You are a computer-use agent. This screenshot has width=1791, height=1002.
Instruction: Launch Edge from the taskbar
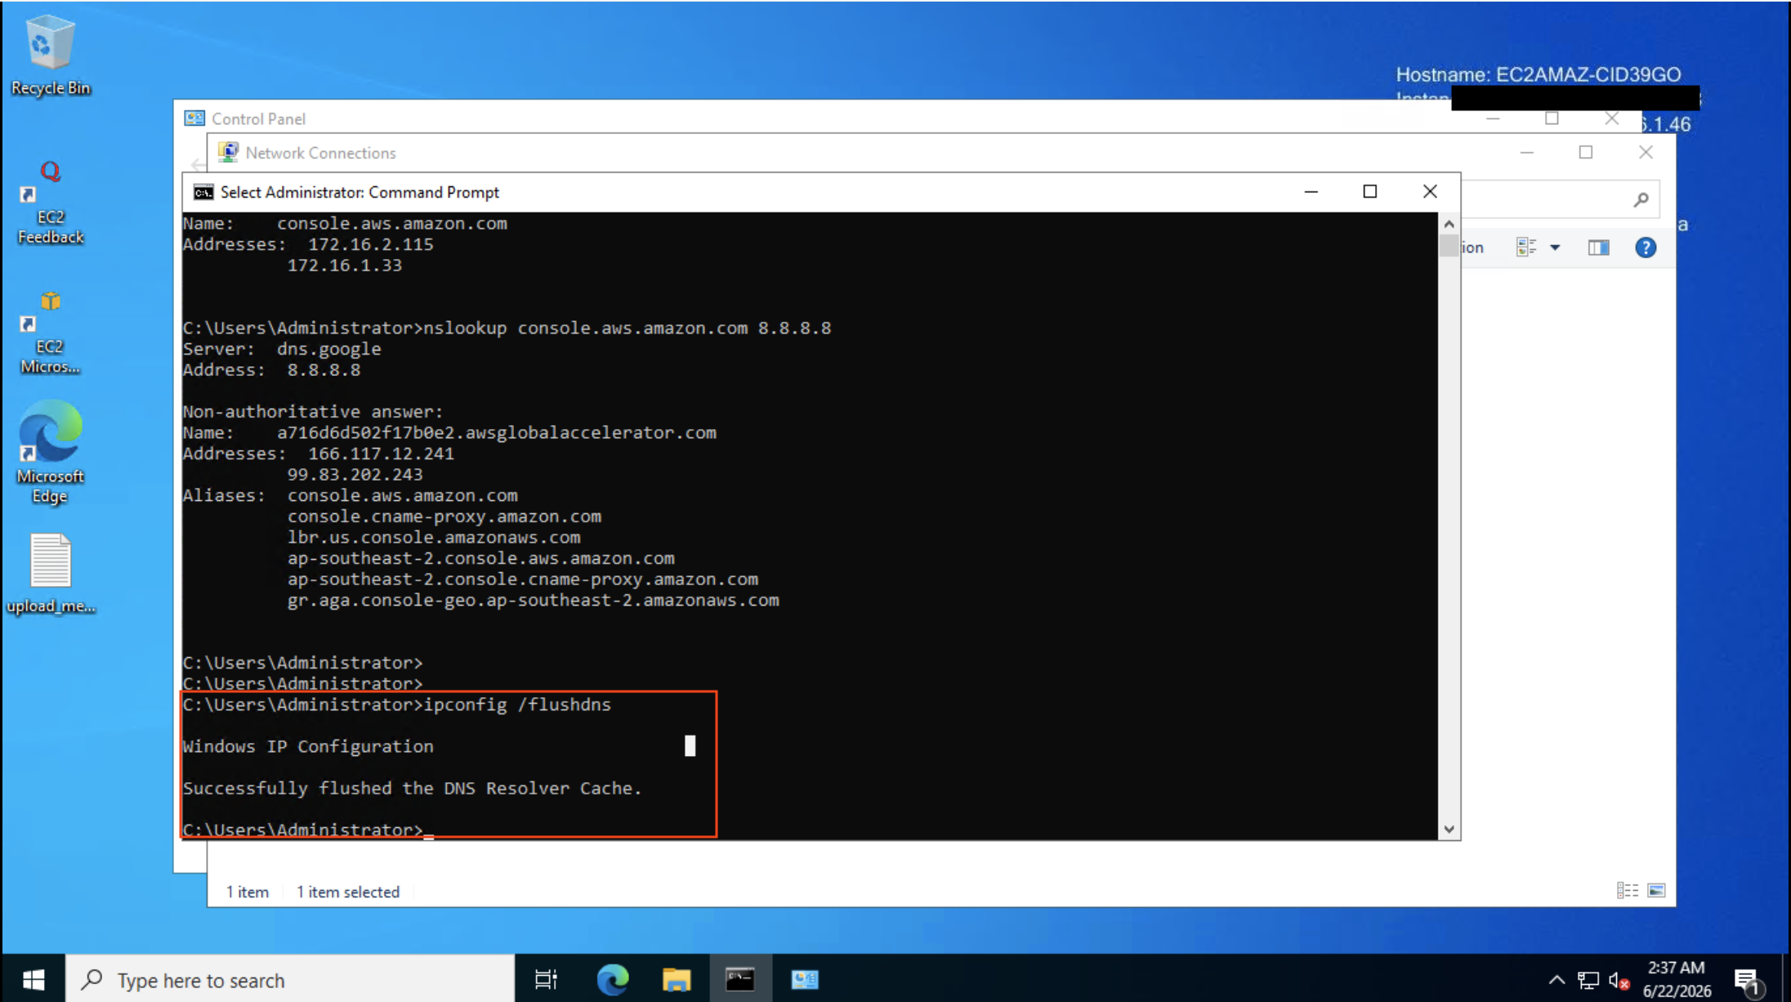[612, 978]
